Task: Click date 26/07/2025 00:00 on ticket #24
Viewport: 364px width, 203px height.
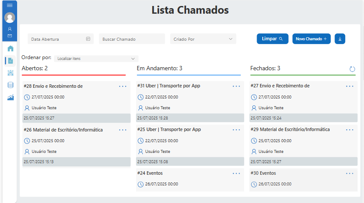Action: click(x=162, y=184)
